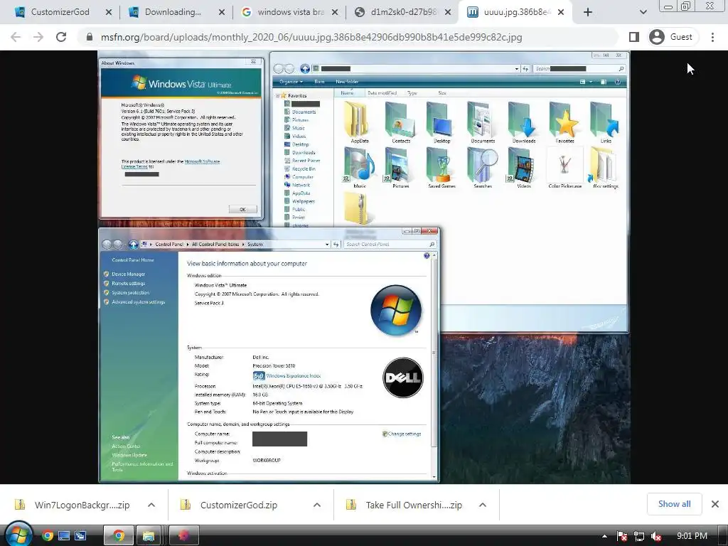
Task: Close the Downloading... tab
Action: (x=222, y=13)
